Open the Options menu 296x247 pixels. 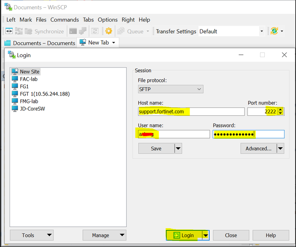tap(108, 20)
